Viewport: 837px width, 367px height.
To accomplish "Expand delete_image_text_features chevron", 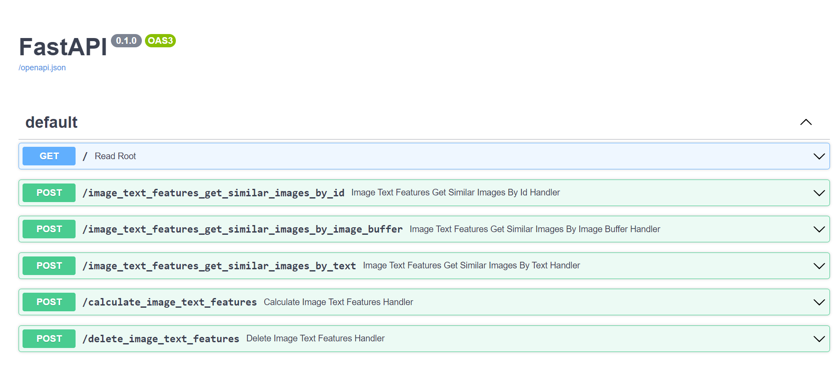I will pos(819,339).
